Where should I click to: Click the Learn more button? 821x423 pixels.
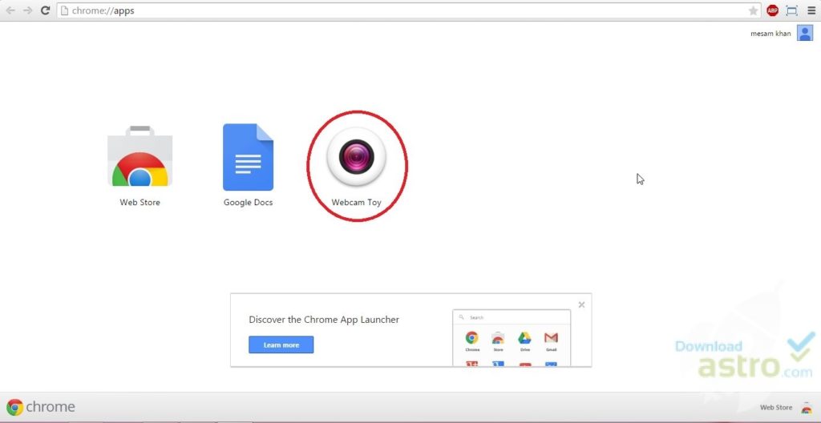[281, 345]
